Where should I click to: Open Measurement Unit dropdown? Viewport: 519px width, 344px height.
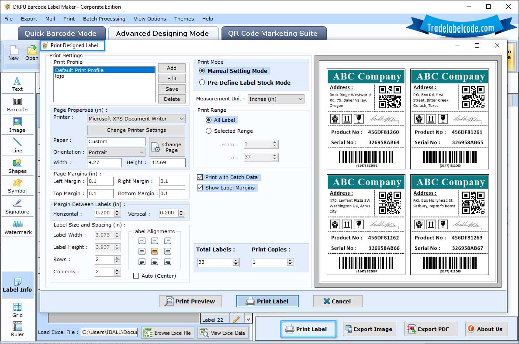point(276,99)
